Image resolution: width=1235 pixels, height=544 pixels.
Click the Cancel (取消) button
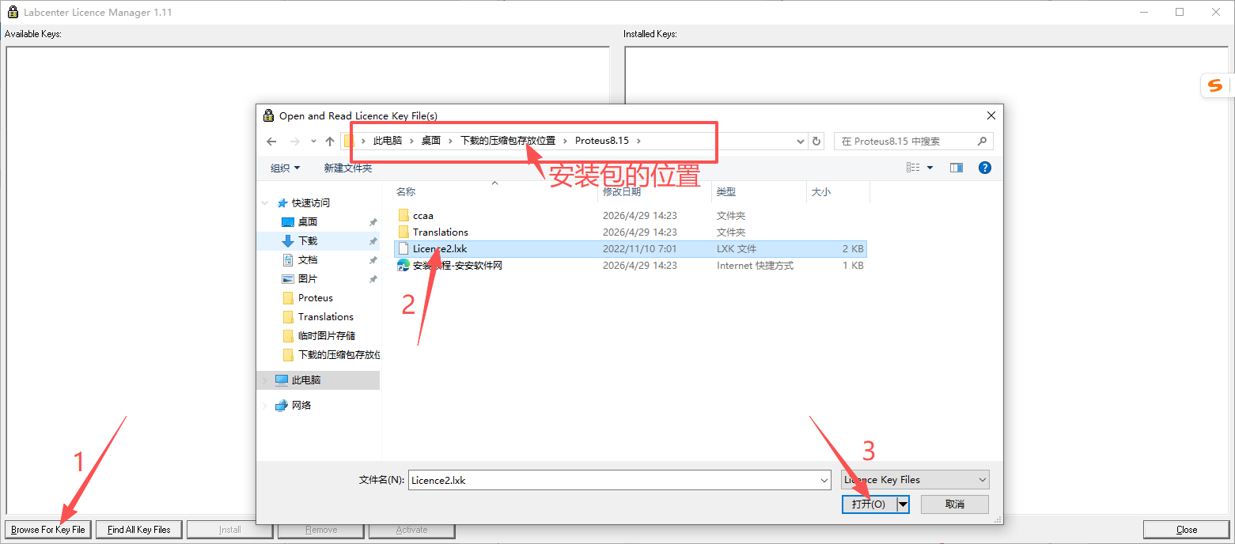coord(954,504)
